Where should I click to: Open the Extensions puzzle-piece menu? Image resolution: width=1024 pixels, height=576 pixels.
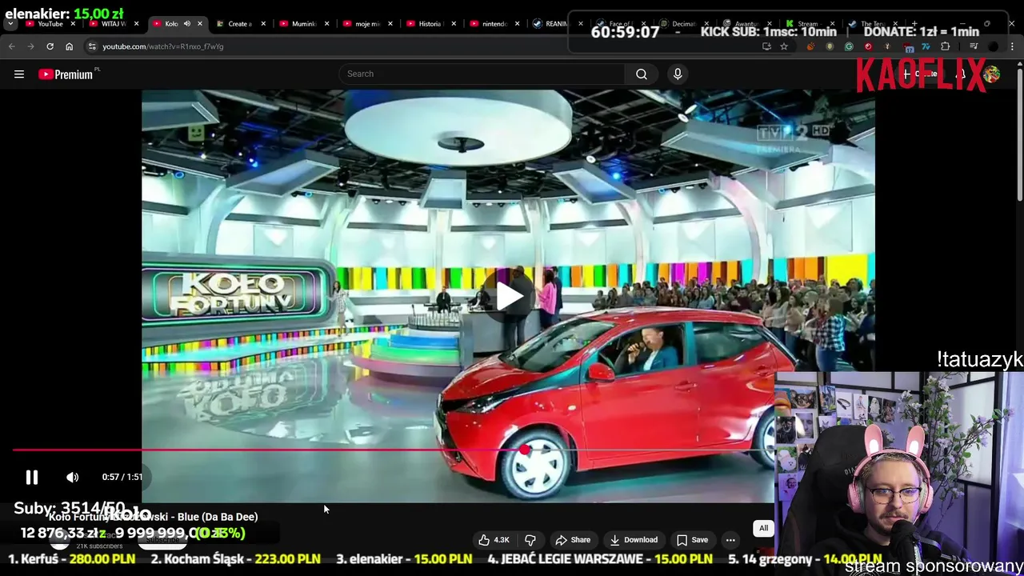tap(946, 46)
